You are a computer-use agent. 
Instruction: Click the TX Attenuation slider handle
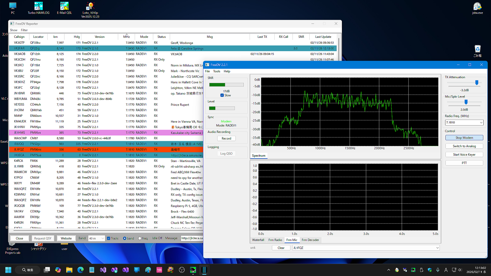[477, 82]
